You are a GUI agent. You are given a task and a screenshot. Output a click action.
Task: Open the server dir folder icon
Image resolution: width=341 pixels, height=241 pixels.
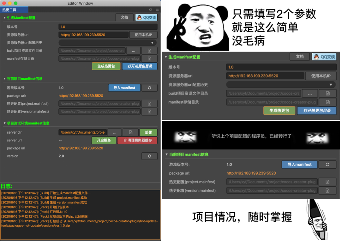tap(131, 132)
